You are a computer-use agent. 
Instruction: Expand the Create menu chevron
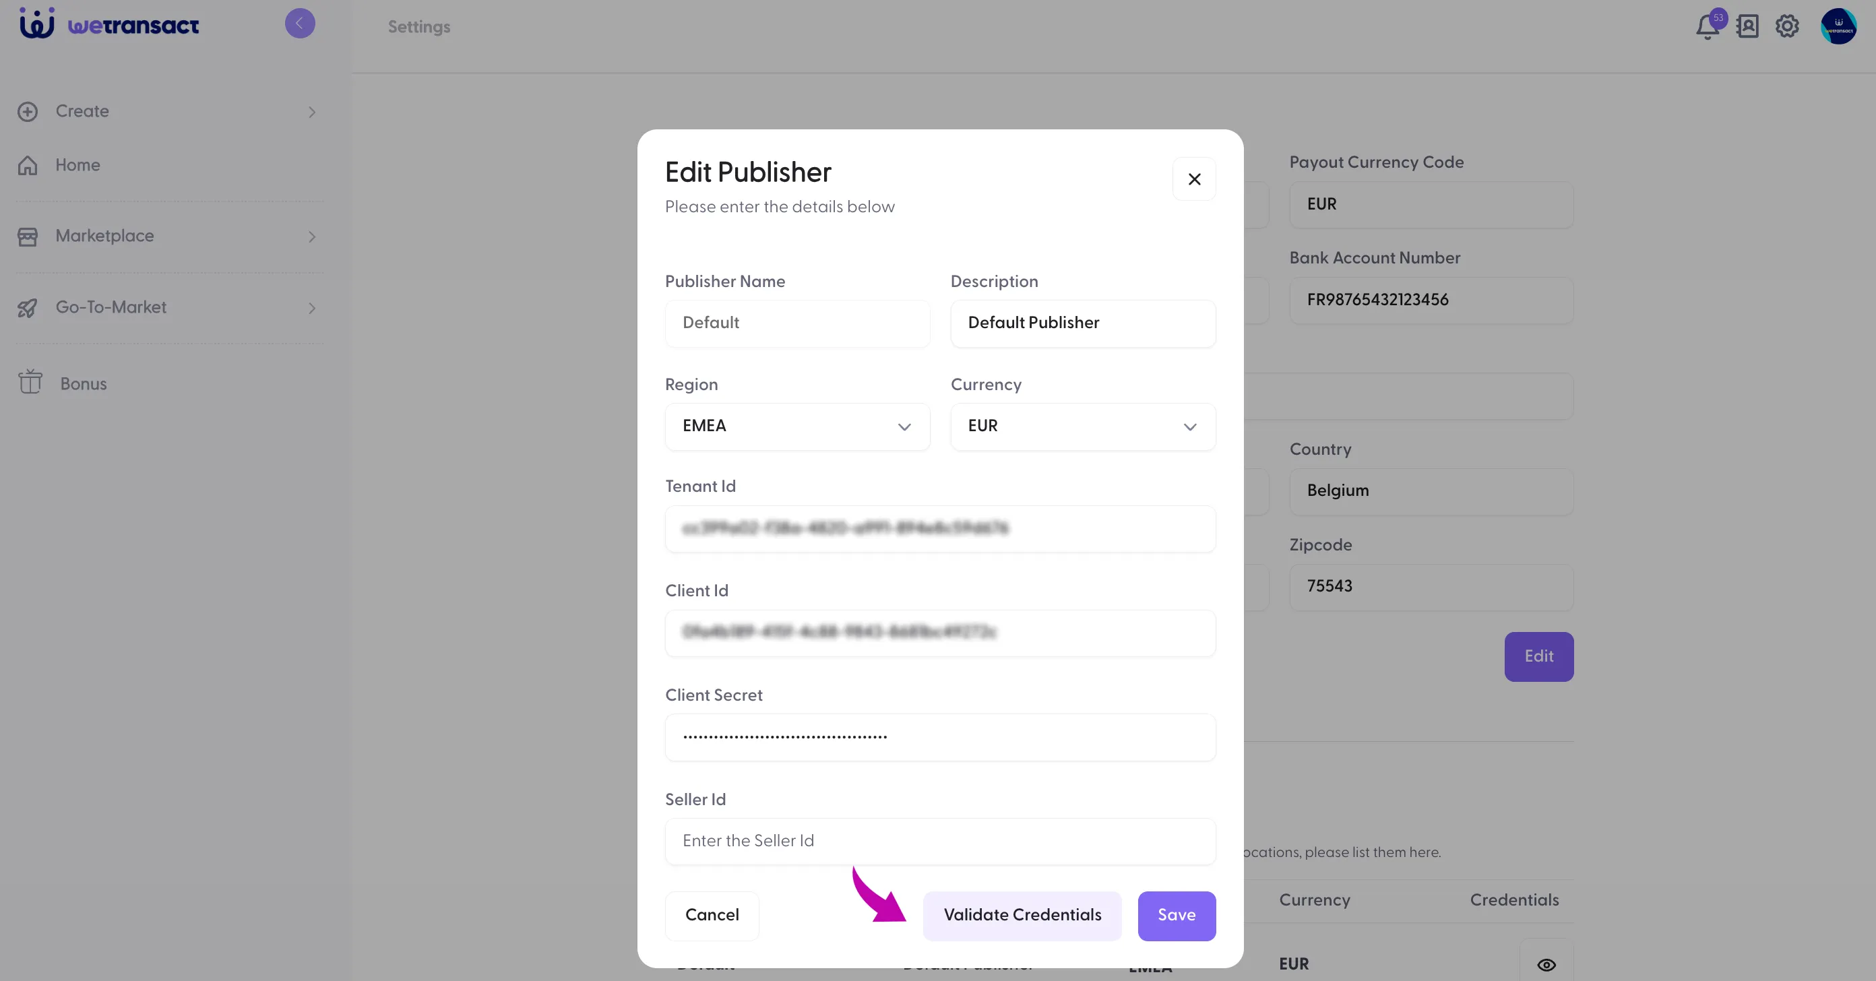coord(312,112)
